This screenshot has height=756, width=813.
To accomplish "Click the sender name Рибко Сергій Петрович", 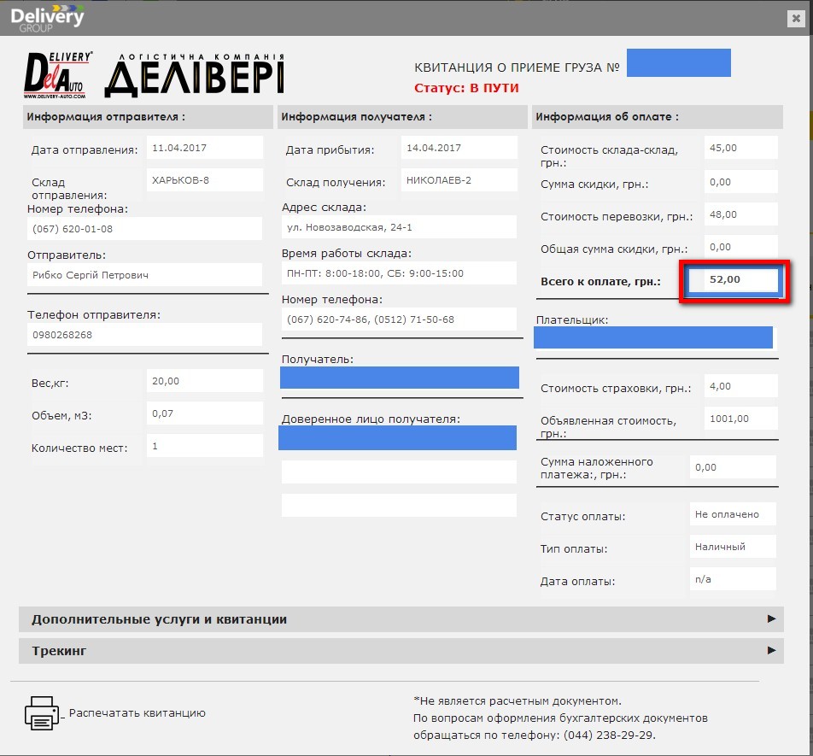I will click(144, 275).
